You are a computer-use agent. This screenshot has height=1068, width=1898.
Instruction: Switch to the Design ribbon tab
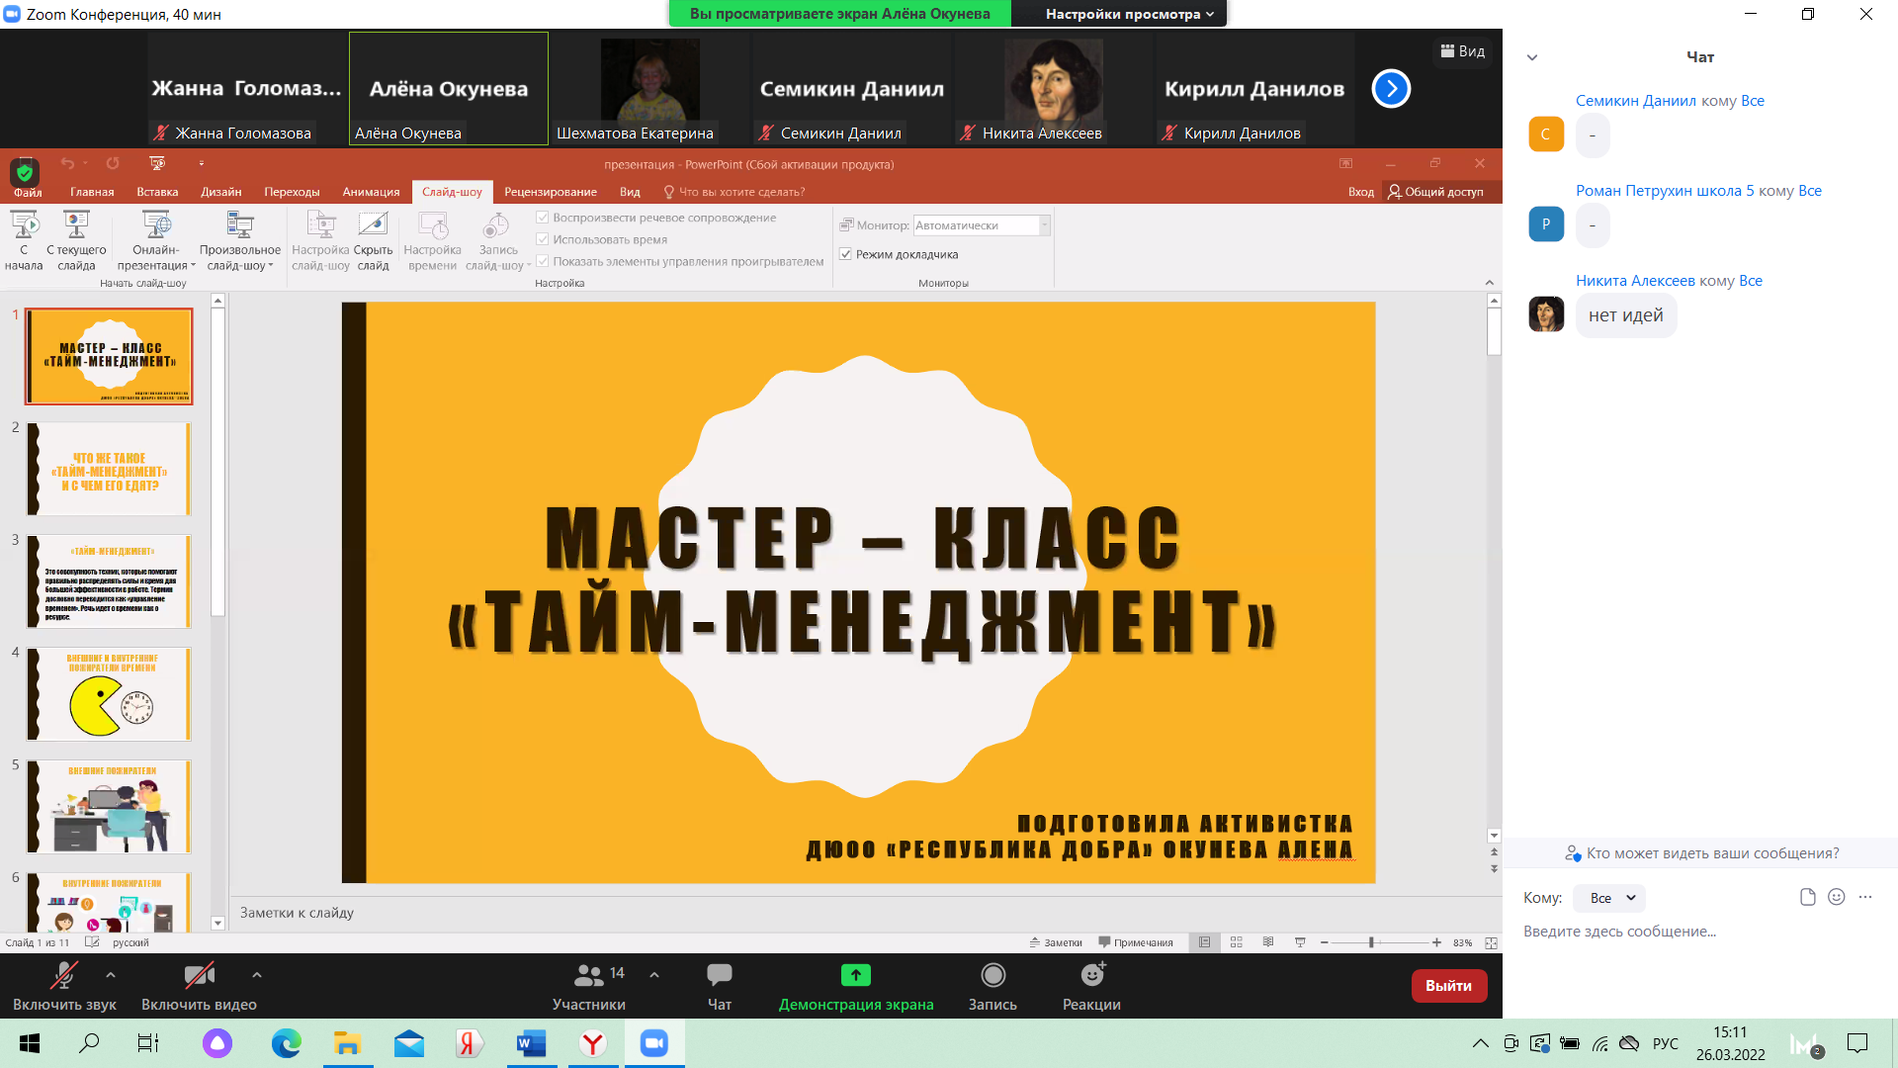pyautogui.click(x=220, y=192)
